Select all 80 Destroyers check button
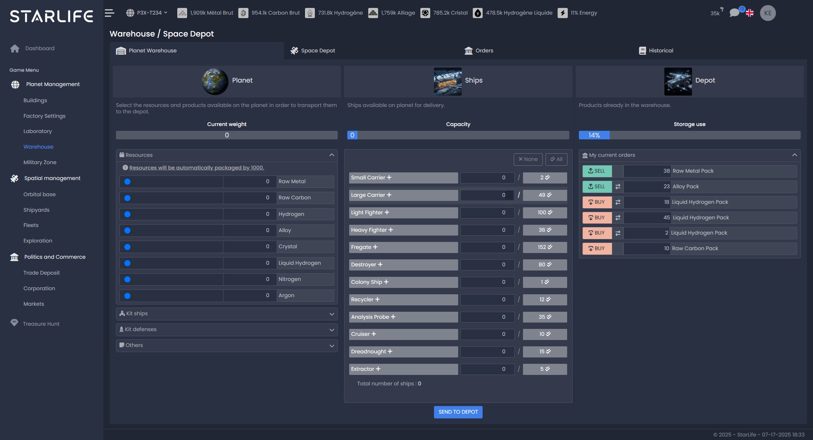 pos(545,264)
